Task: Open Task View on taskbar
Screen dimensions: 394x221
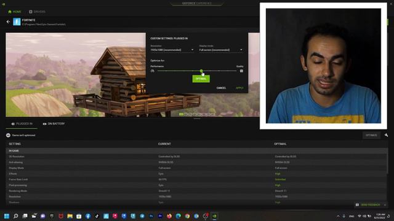Action: [x=25, y=216]
